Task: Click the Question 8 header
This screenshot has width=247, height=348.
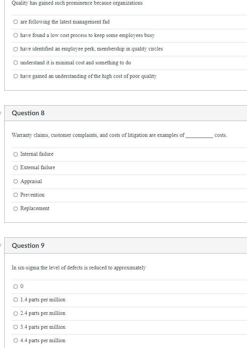Action: [x=28, y=113]
